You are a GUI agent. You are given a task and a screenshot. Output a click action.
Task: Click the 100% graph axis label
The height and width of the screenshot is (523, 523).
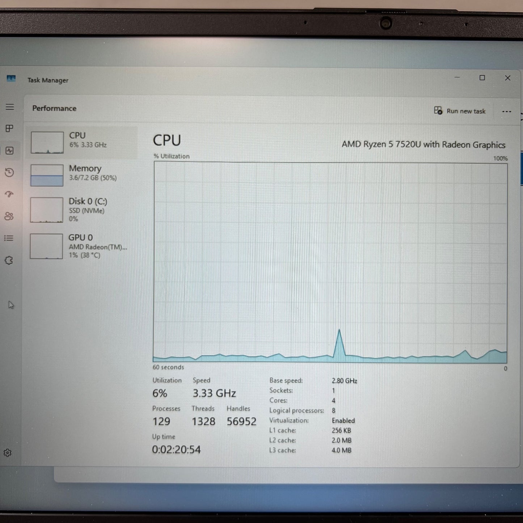pyautogui.click(x=500, y=159)
